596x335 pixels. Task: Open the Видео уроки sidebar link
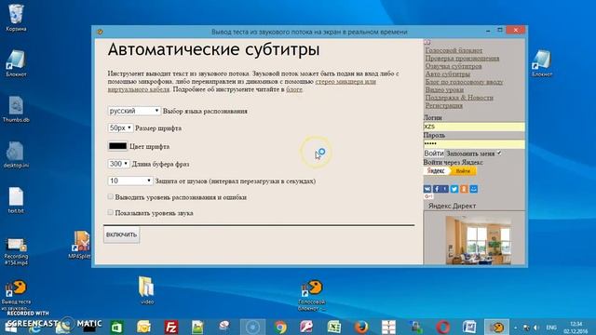[444, 89]
